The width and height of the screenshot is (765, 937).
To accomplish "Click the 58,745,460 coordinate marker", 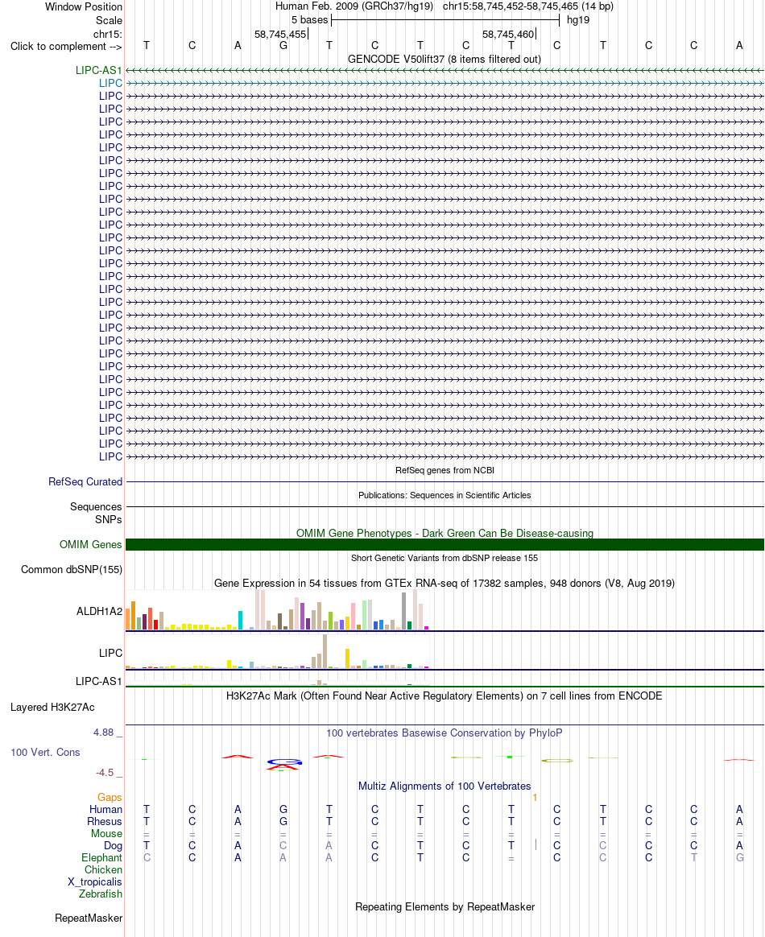I will coord(509,34).
